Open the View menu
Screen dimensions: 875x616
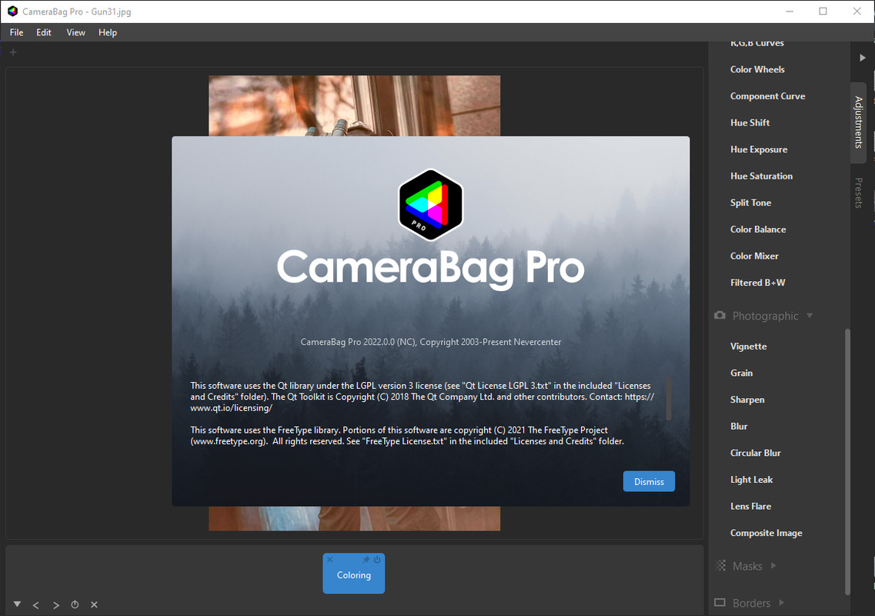(76, 32)
